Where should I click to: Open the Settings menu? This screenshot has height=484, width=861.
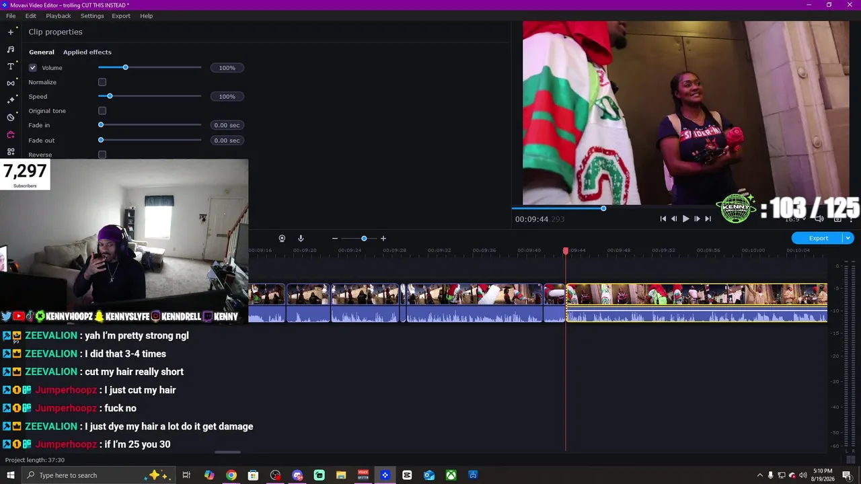coord(92,15)
